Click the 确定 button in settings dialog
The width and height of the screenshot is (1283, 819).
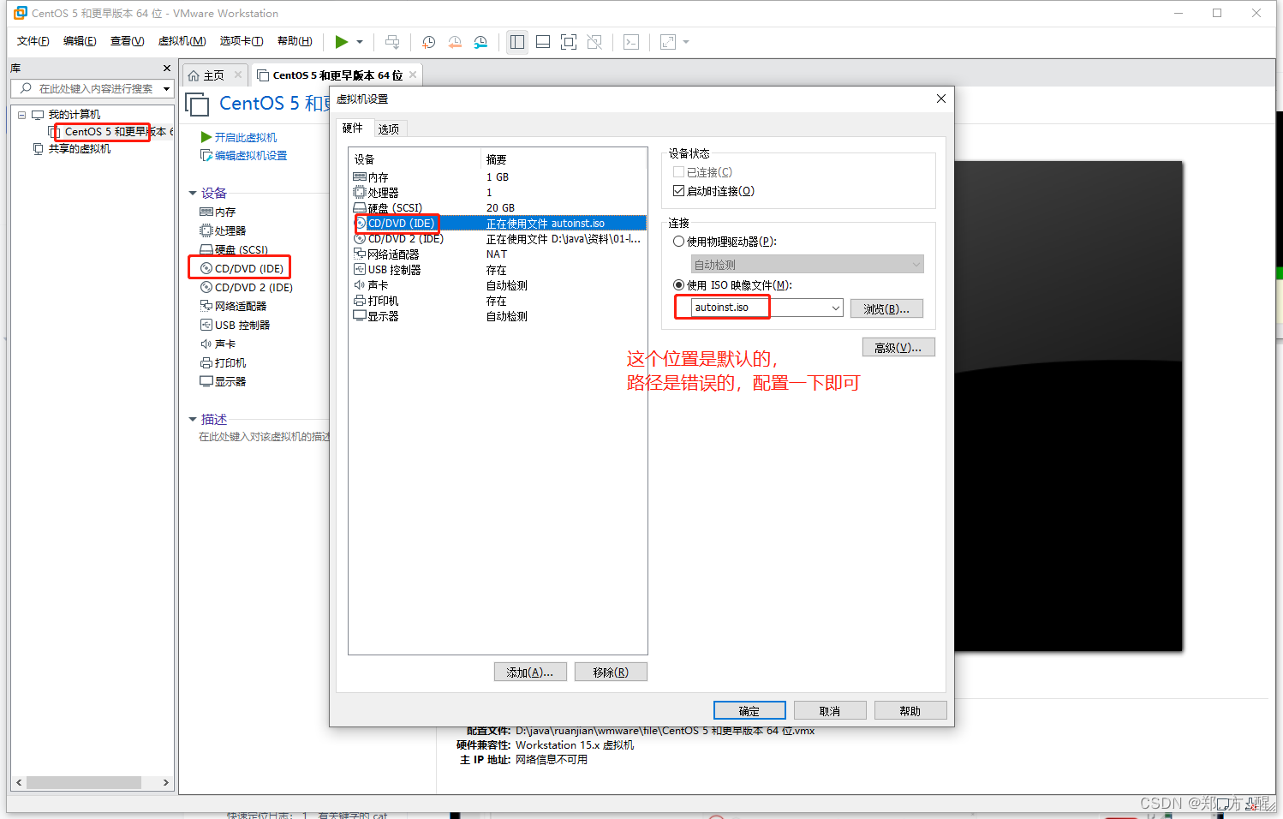(x=749, y=711)
